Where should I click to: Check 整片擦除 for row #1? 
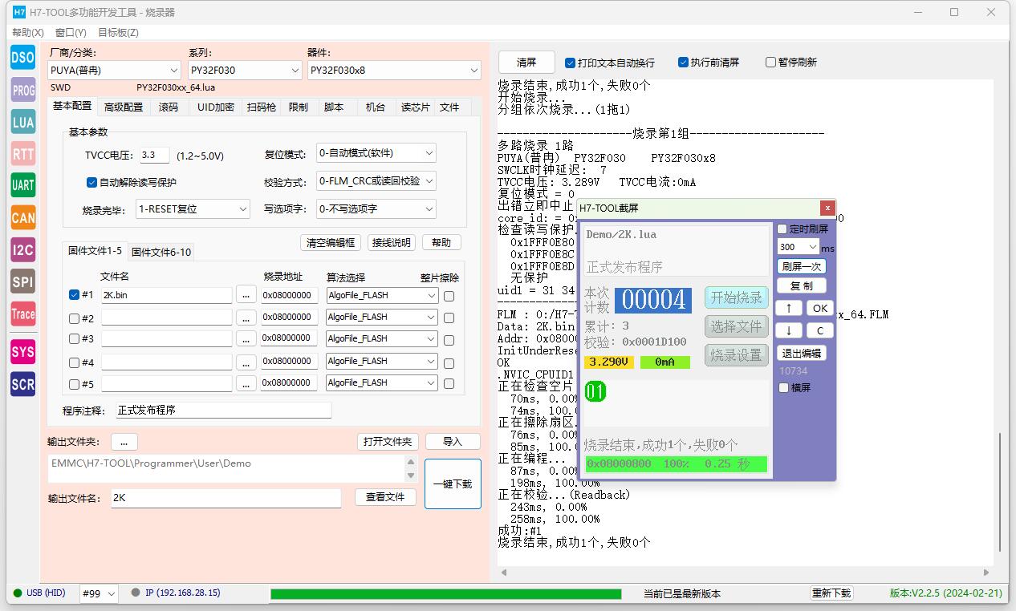[449, 296]
